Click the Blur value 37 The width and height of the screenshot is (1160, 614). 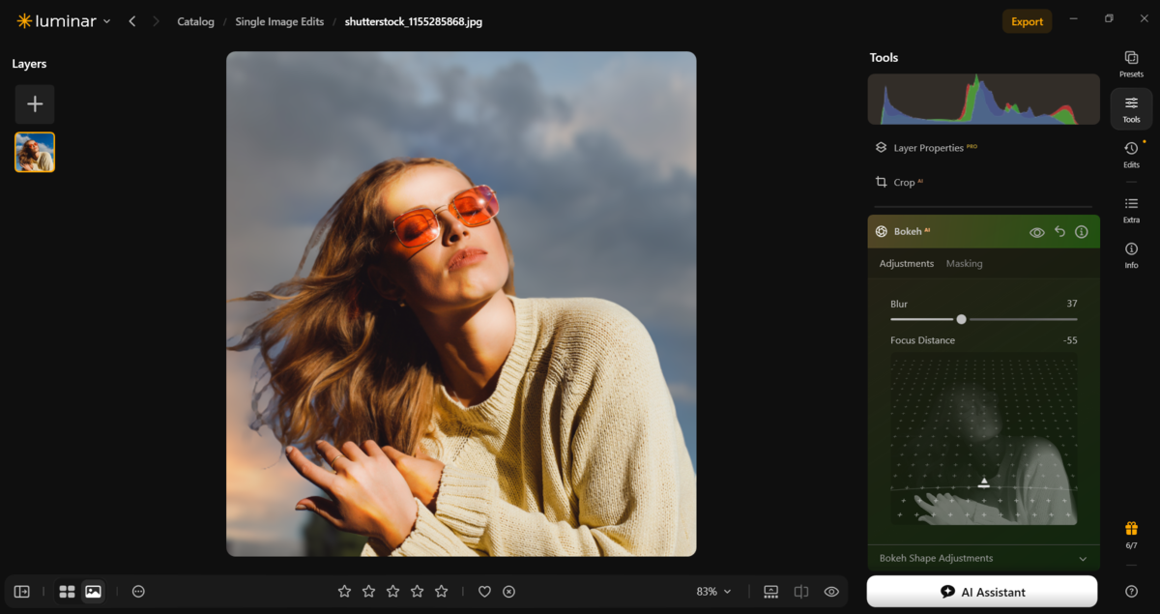(1071, 304)
